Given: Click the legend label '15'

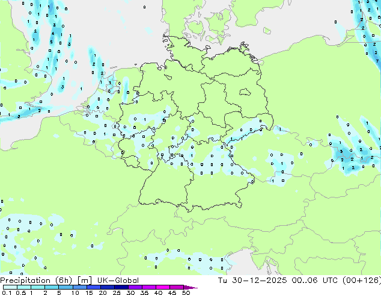Looking at the screenshot, I should tap(89, 293).
